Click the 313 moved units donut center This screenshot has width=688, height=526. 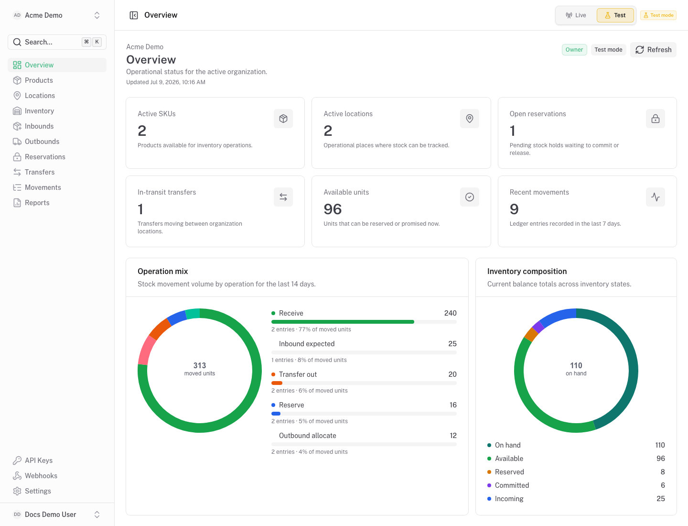[200, 369]
